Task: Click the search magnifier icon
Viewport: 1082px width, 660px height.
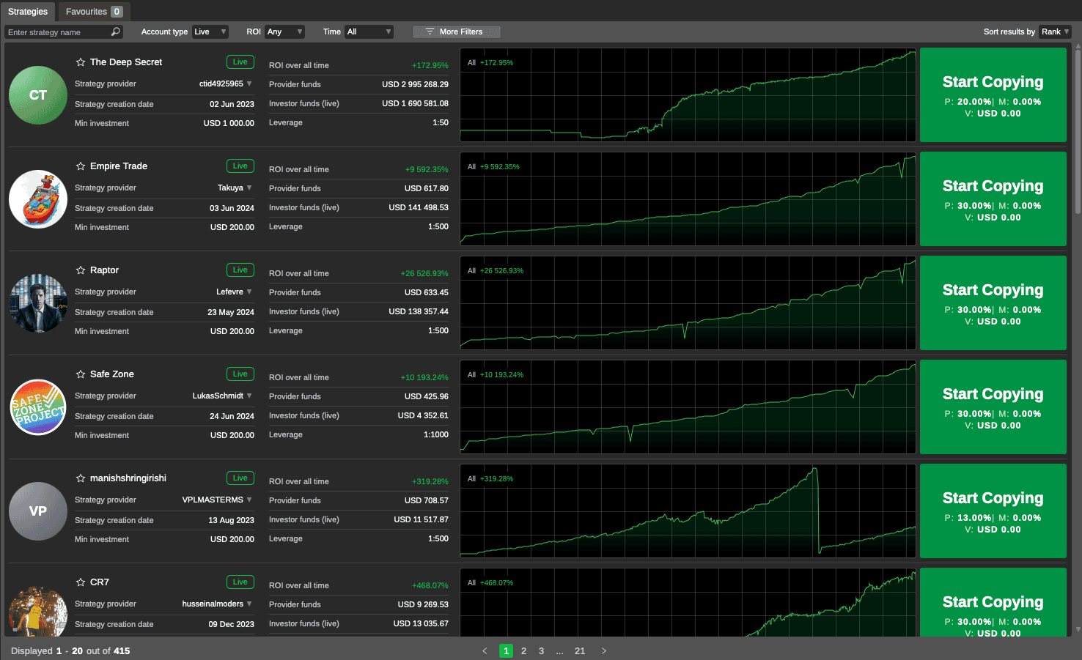Action: (x=115, y=31)
